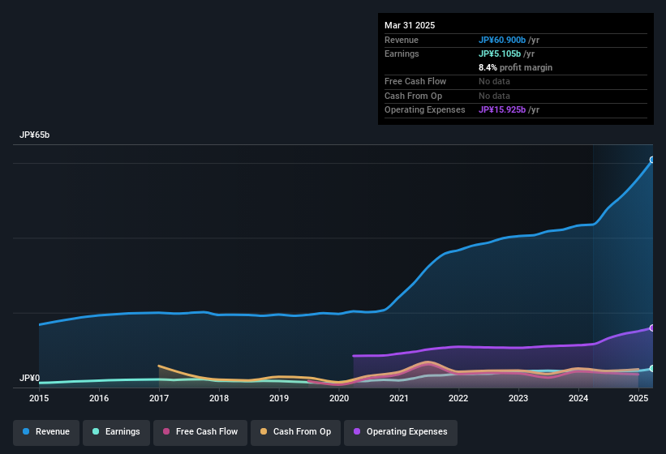Toggle the Earnings series legend button
The image size is (666, 454).
click(116, 432)
